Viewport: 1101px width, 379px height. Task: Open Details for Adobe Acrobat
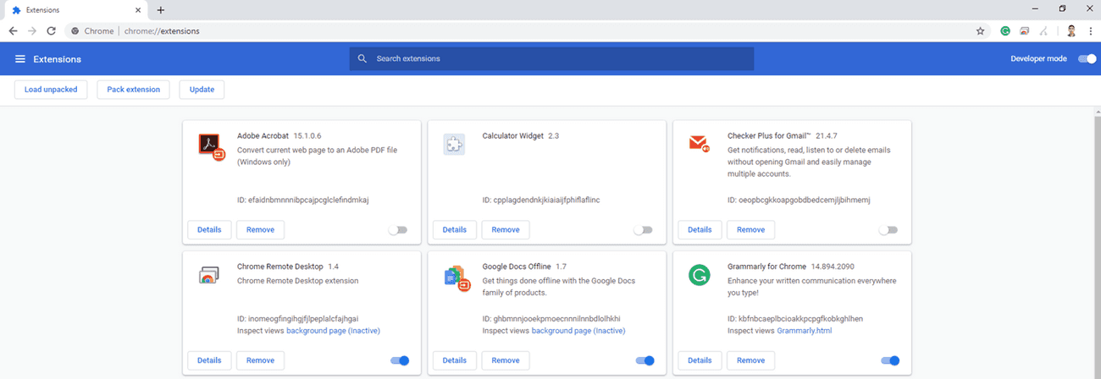tap(209, 229)
